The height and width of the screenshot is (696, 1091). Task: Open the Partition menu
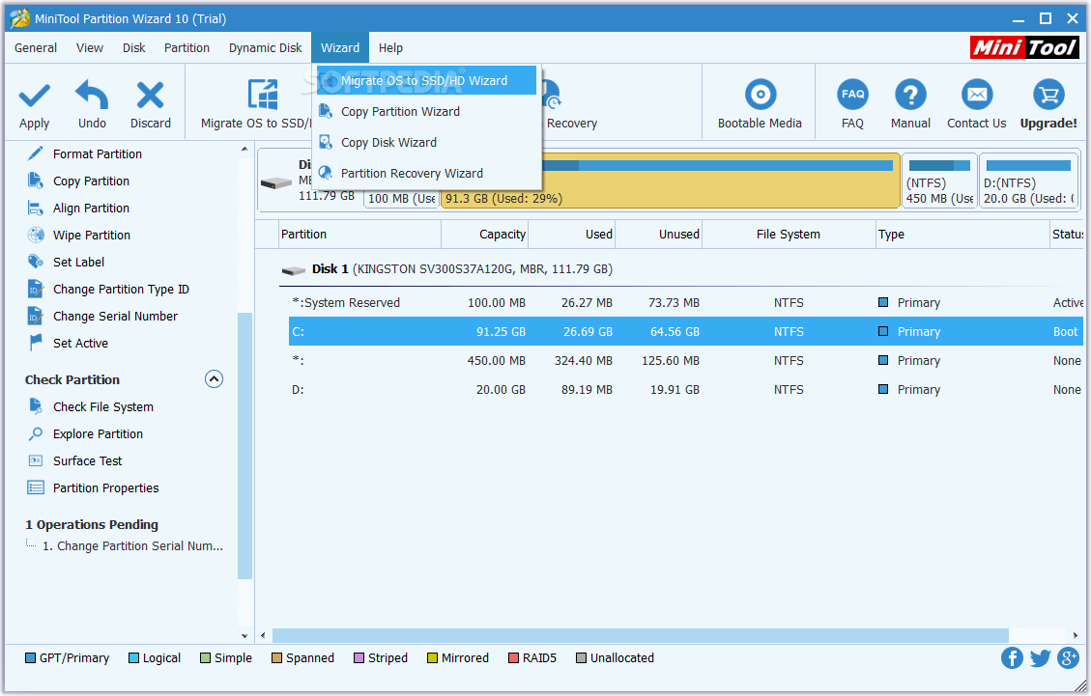pos(187,48)
